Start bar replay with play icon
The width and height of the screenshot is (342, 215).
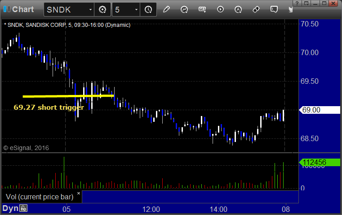(x=220, y=9)
